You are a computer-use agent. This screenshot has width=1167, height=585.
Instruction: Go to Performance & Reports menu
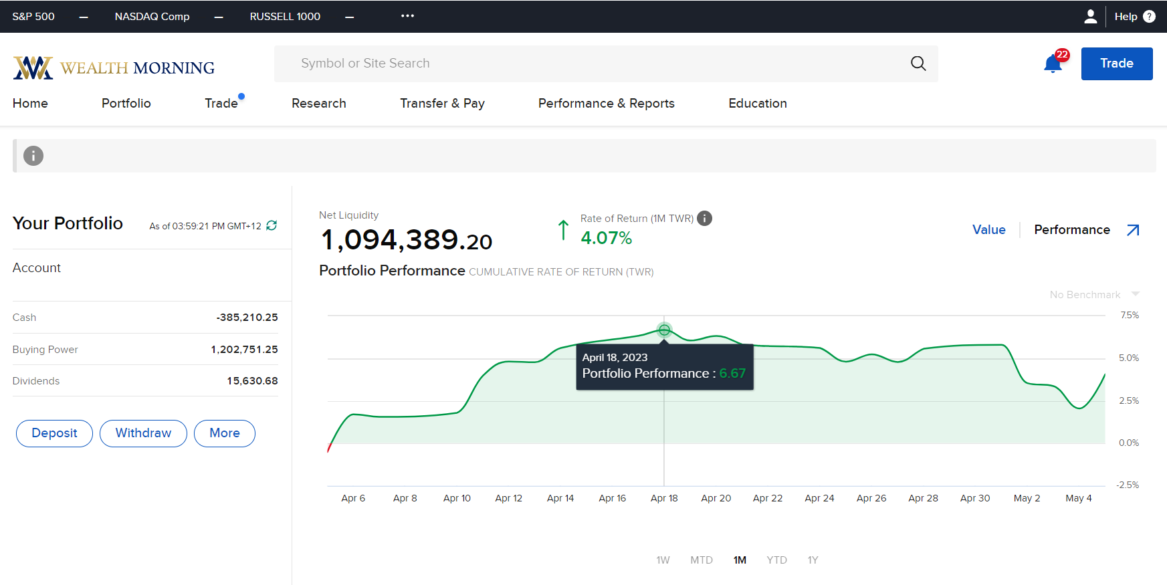point(606,104)
